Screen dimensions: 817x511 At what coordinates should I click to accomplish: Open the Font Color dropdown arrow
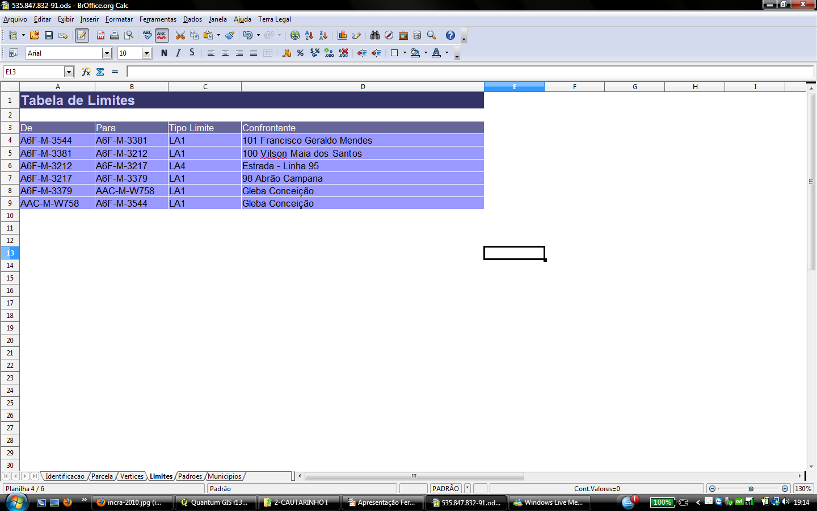(447, 53)
